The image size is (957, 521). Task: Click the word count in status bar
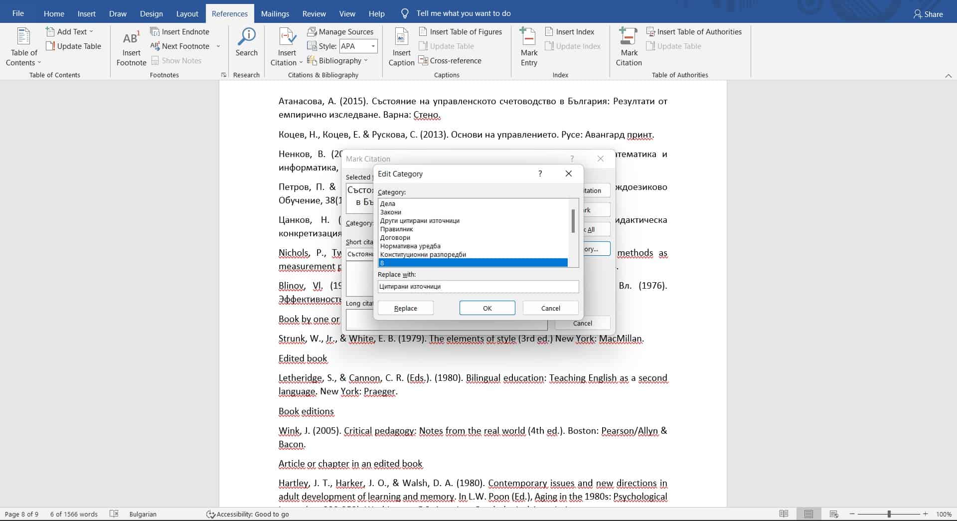click(74, 514)
